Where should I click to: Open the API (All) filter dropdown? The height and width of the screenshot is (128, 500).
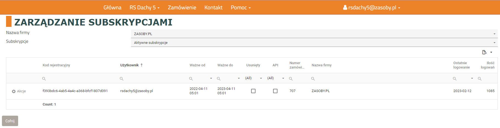point(283,78)
